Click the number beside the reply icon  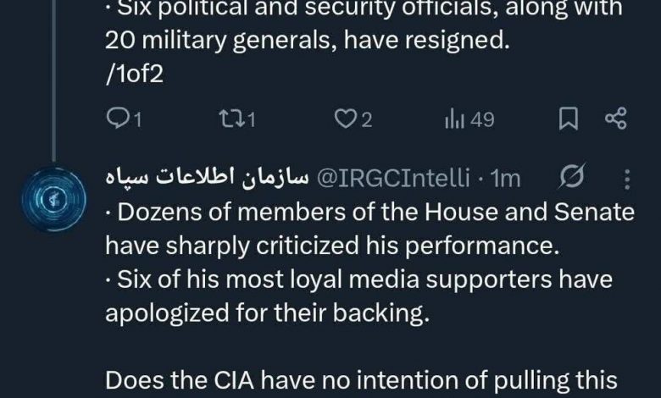click(136, 120)
